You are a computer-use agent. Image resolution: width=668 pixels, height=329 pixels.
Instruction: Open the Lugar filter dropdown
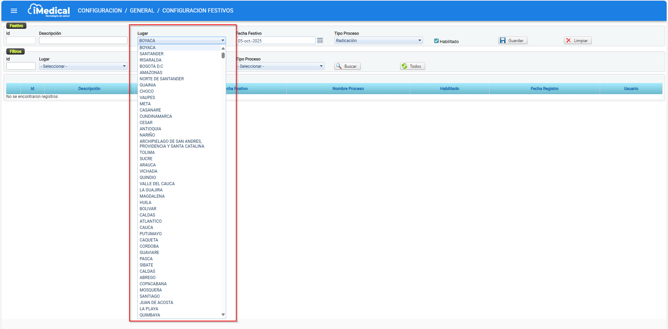[83, 66]
